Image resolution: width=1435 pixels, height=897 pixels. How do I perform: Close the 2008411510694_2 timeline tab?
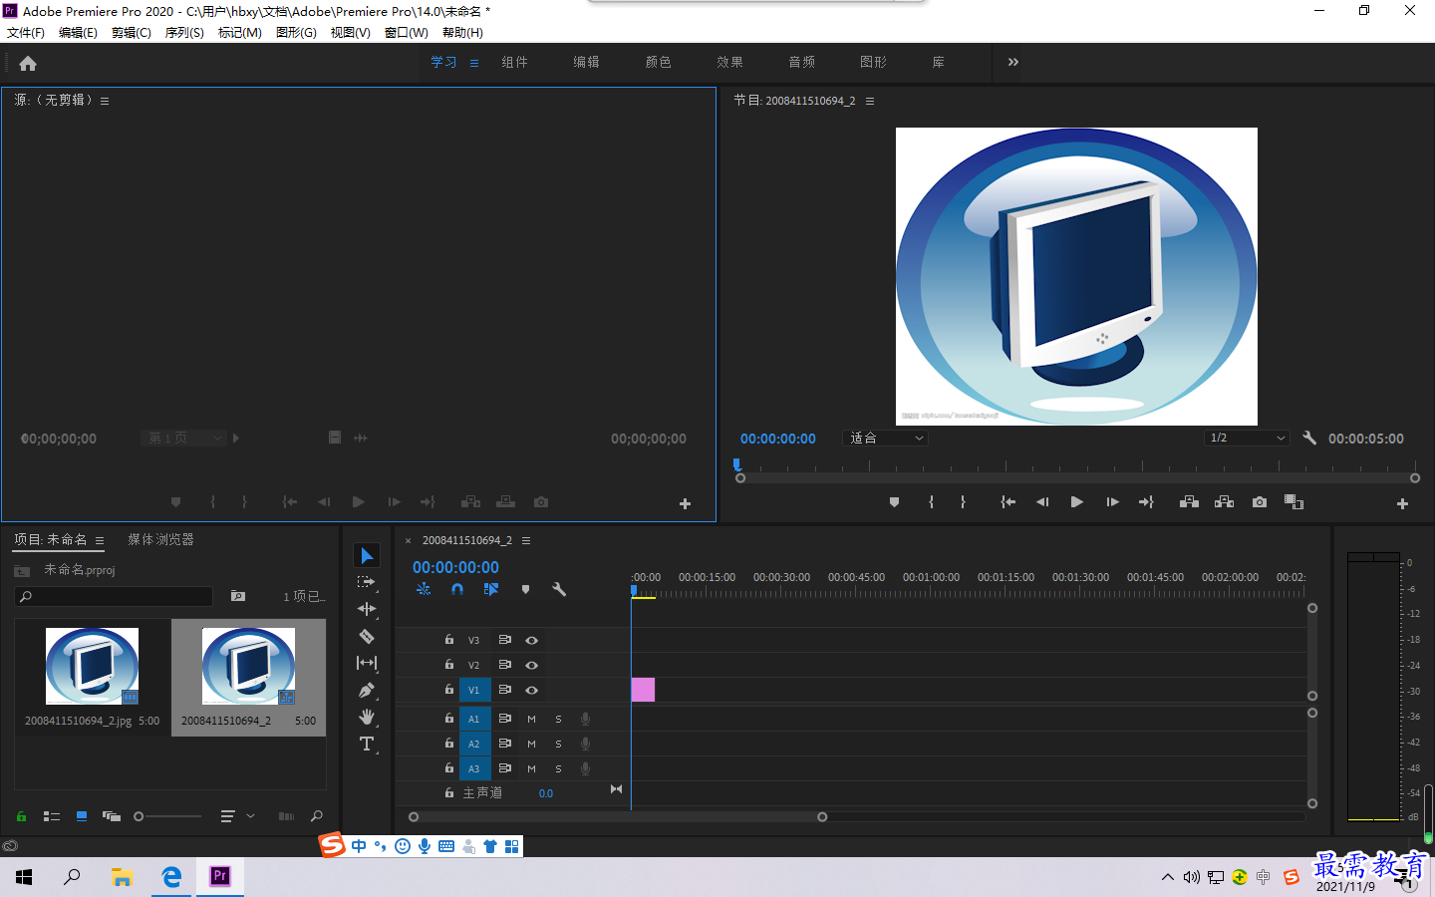tap(408, 541)
